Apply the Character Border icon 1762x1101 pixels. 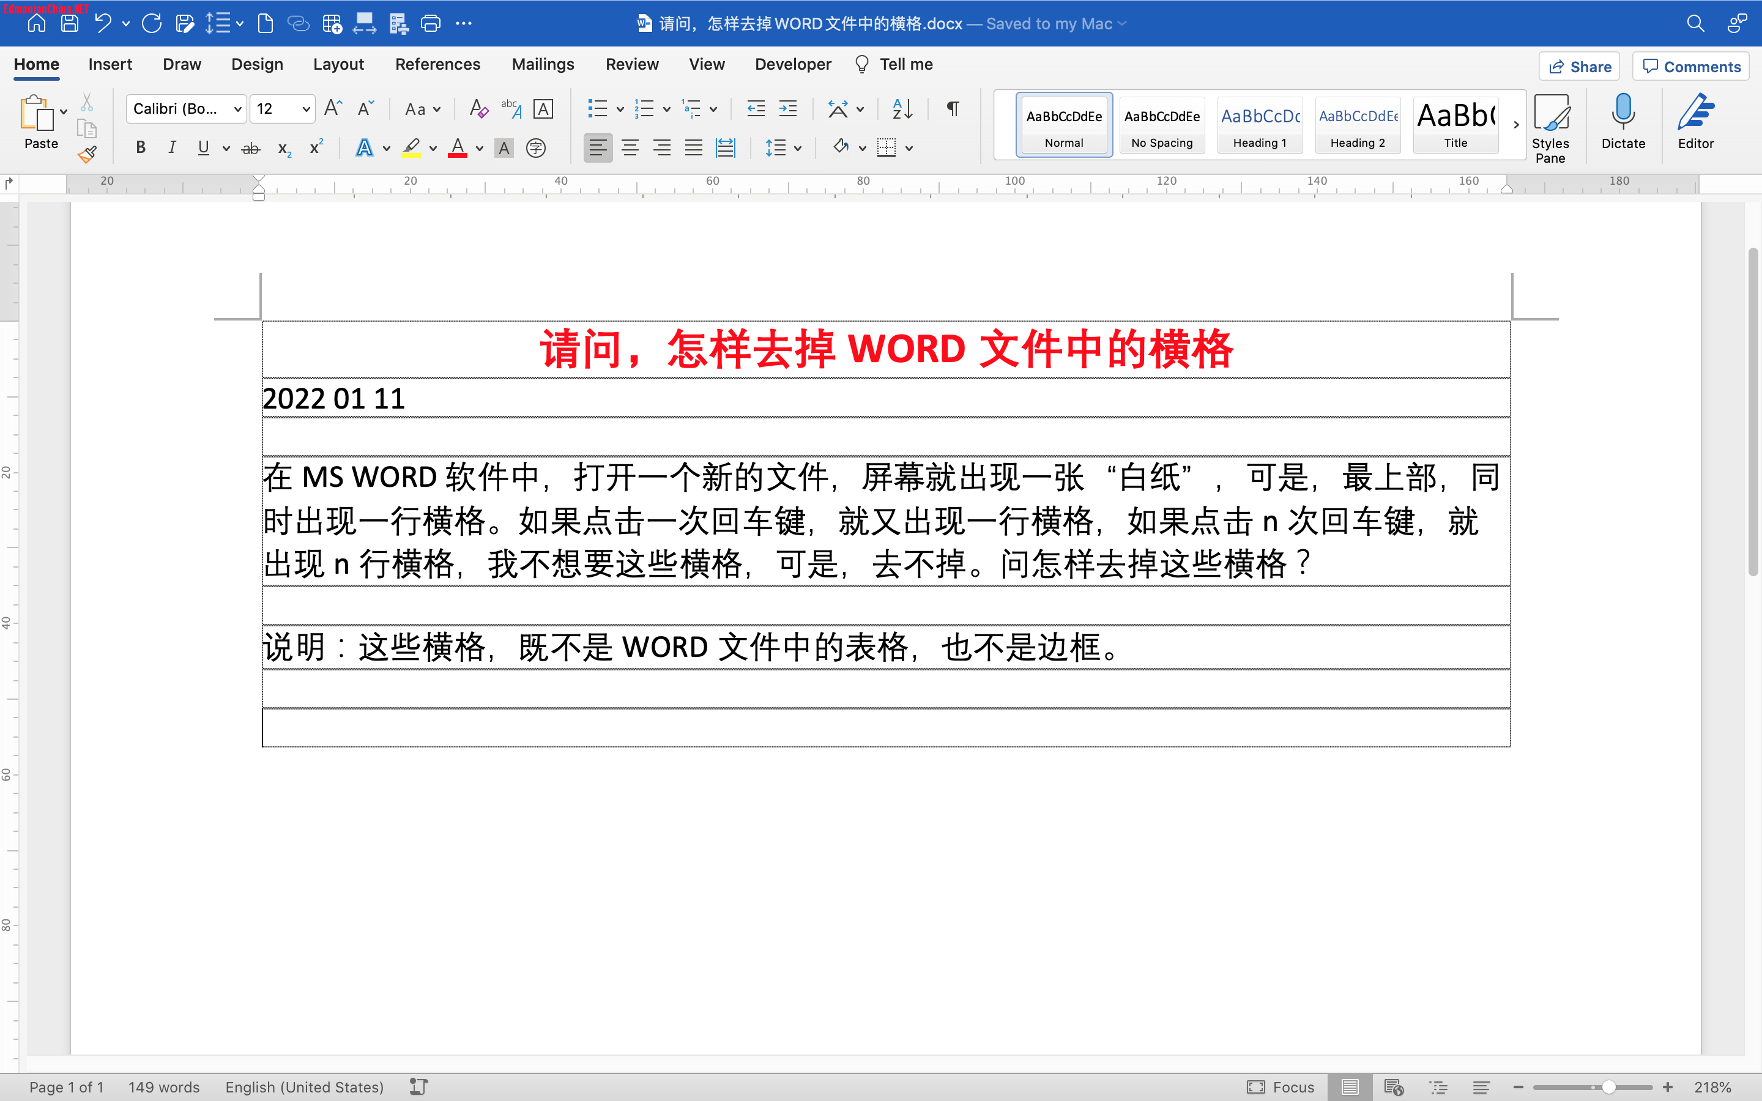click(543, 108)
